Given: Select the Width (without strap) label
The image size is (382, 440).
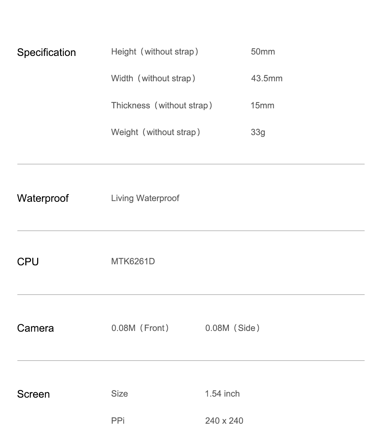Looking at the screenshot, I should pyautogui.click(x=154, y=78).
